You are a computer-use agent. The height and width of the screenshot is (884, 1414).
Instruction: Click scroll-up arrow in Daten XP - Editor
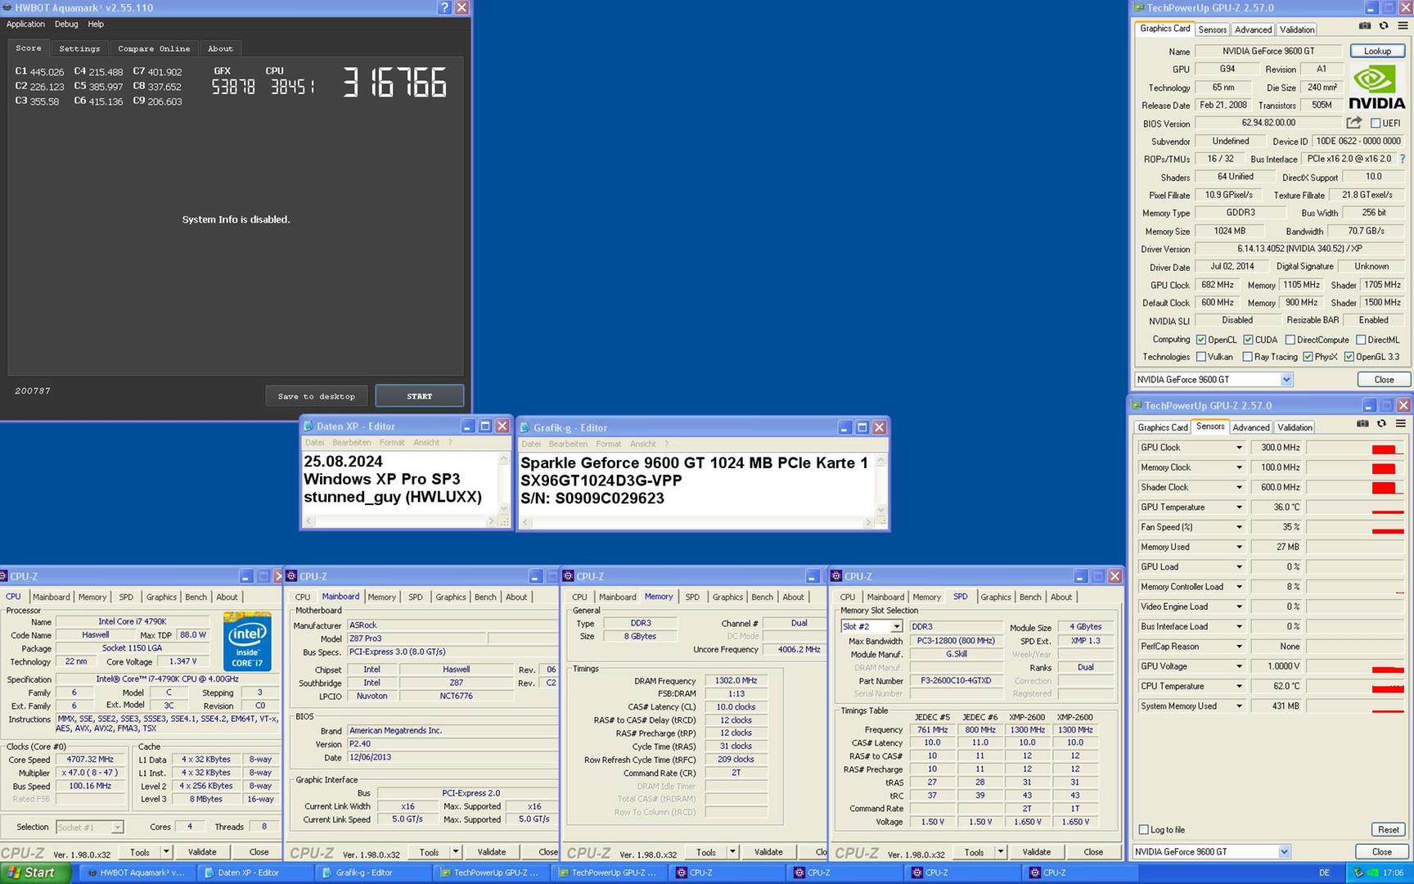point(503,460)
